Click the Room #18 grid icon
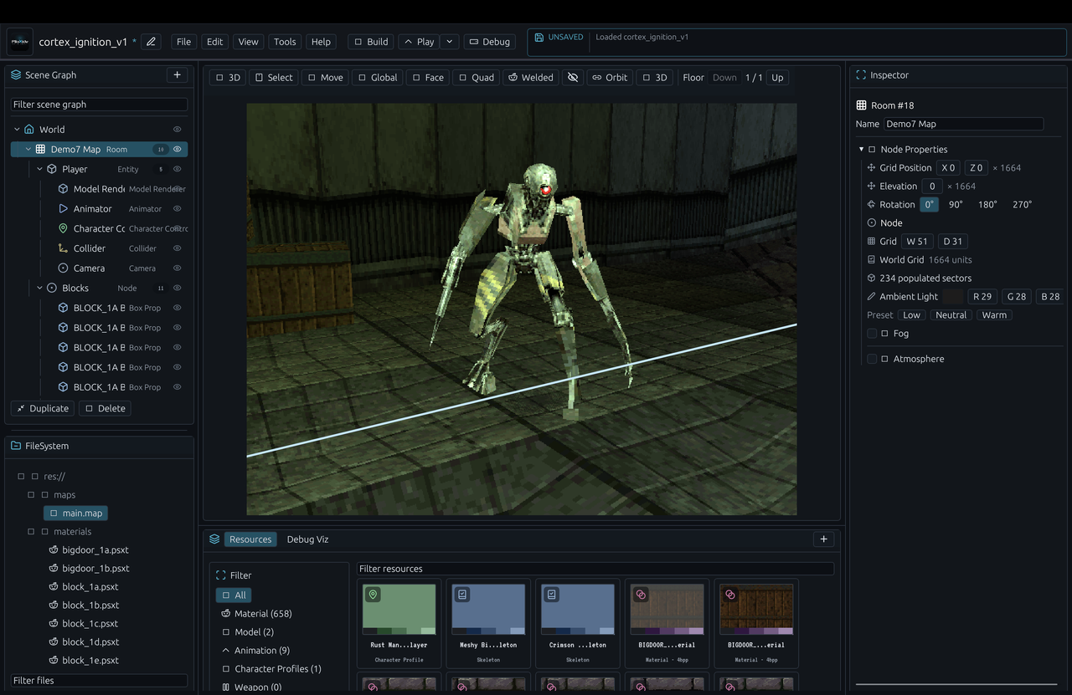 pos(861,105)
